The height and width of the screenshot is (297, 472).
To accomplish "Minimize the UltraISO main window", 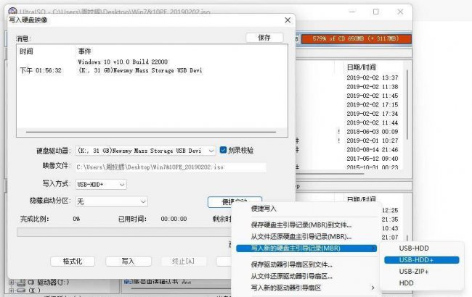I will click(x=352, y=12).
